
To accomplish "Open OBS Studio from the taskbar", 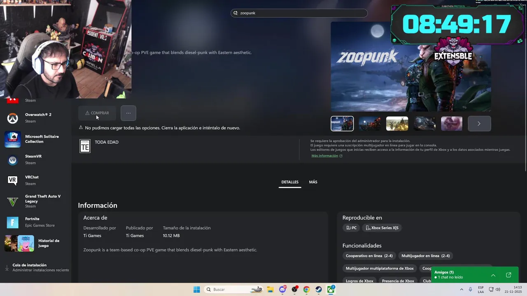I will point(294,289).
